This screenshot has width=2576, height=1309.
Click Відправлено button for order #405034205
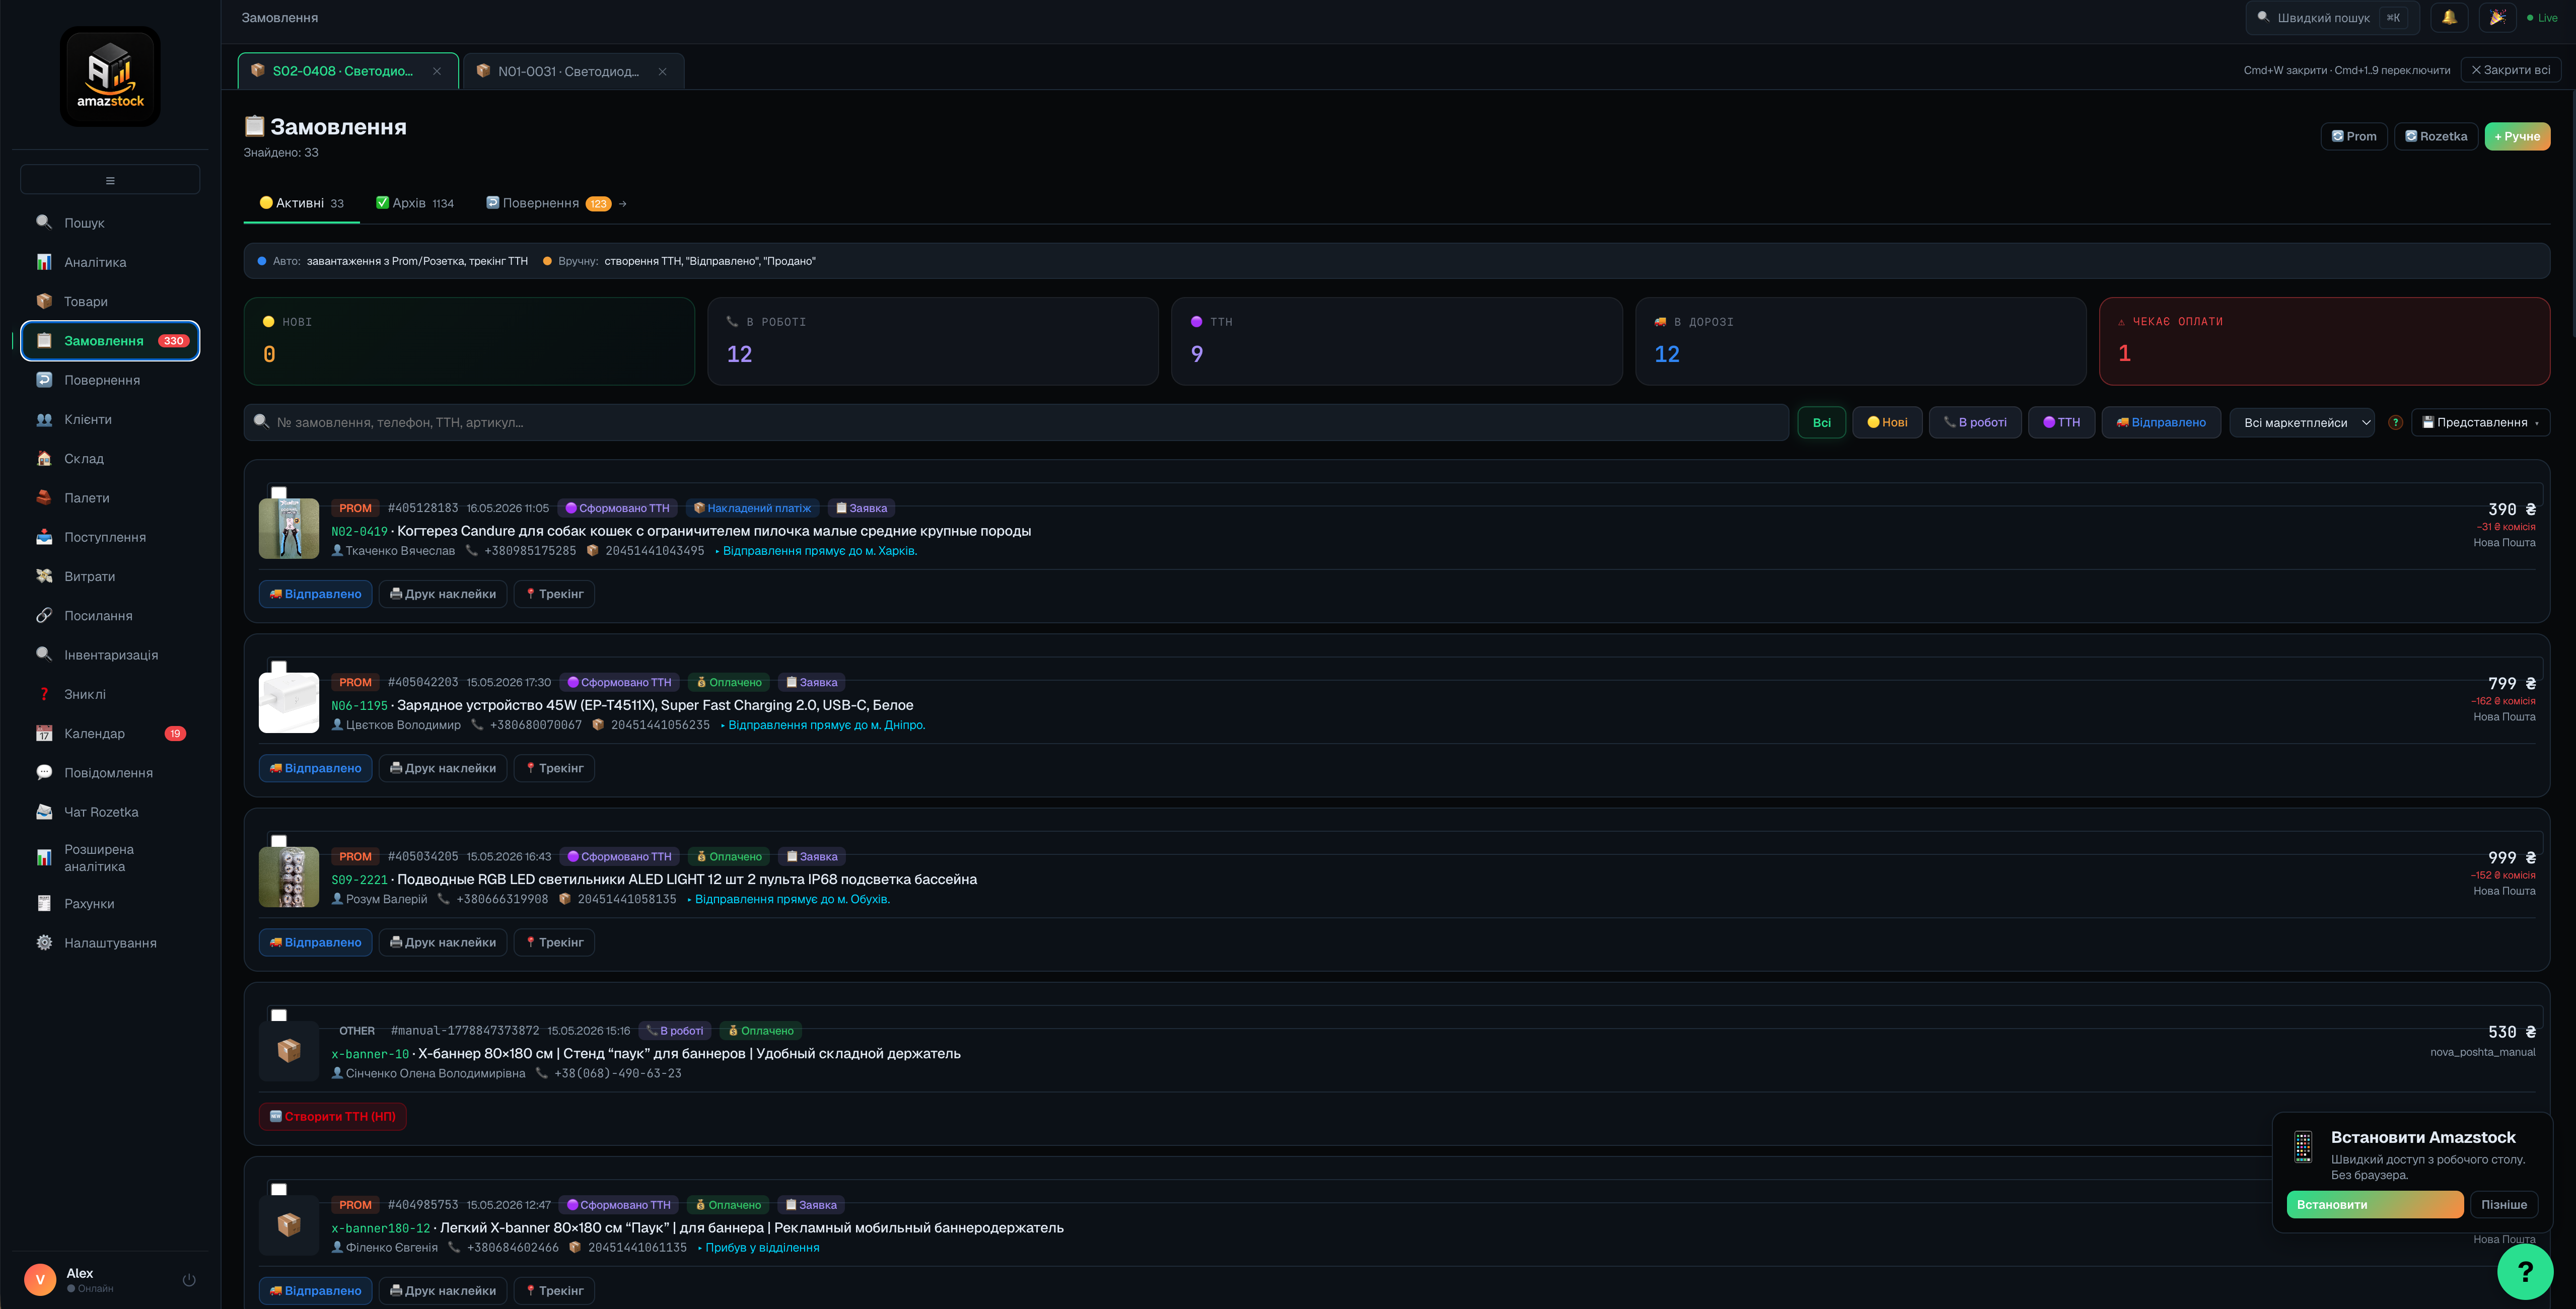315,942
